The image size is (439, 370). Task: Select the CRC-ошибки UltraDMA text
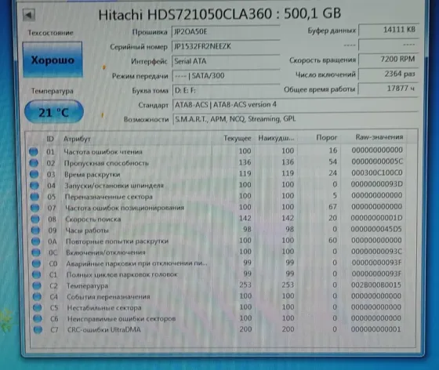[104, 330]
